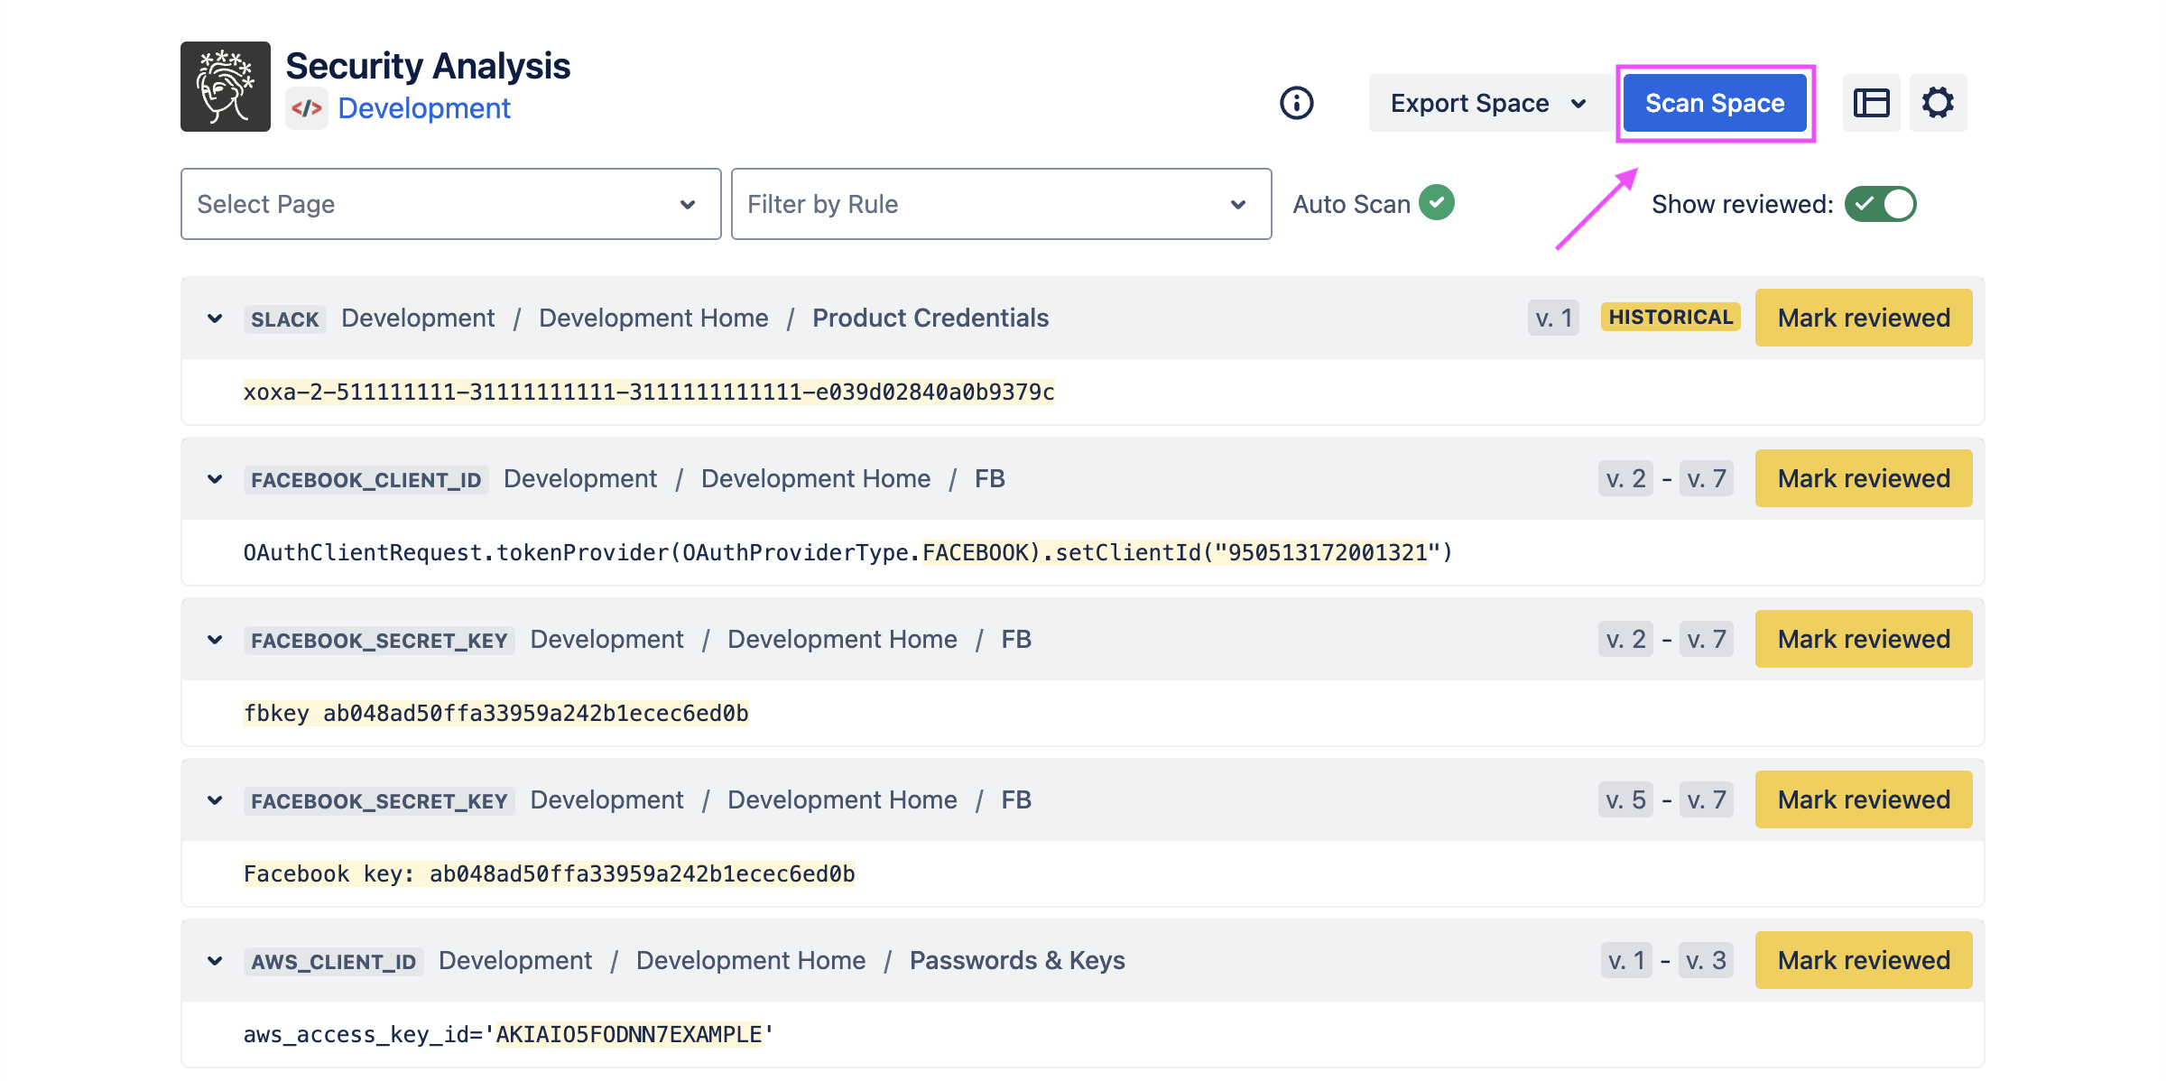Click the Scan Space button
The image size is (2166, 1081).
point(1714,103)
